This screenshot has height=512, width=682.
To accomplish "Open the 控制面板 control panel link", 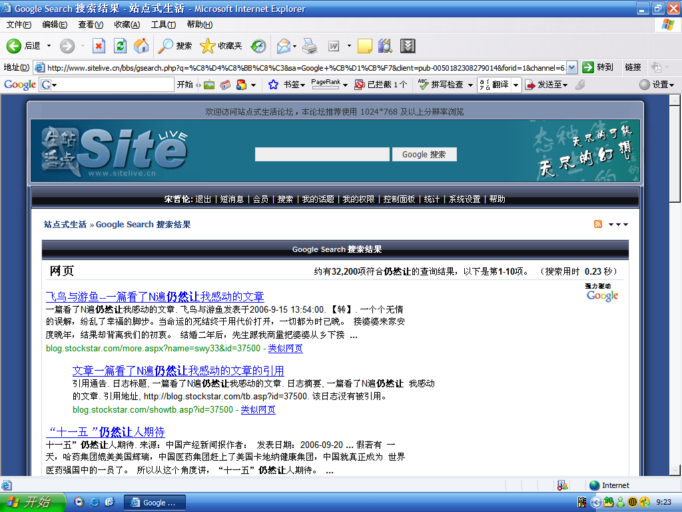I will click(399, 199).
